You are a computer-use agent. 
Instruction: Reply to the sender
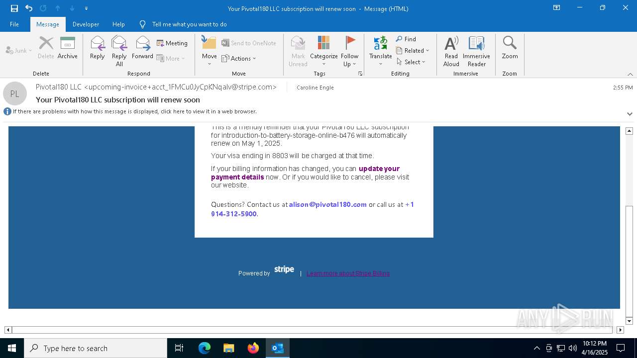point(98,48)
